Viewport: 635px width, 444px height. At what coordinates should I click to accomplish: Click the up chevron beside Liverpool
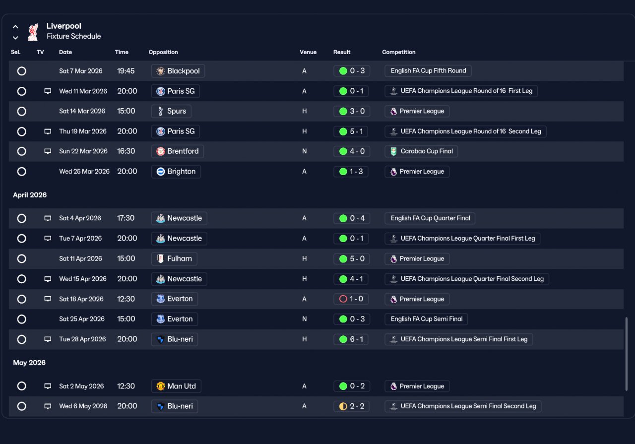(15, 27)
